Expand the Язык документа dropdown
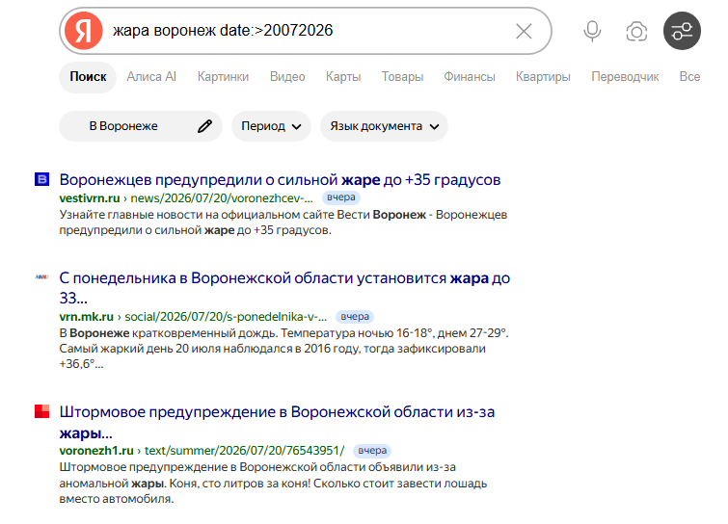Viewport: 728px width, 524px height. click(384, 126)
